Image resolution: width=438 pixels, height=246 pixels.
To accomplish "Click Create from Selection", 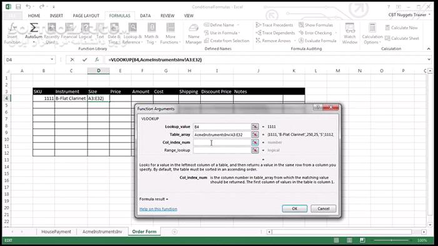I will 227,41.
